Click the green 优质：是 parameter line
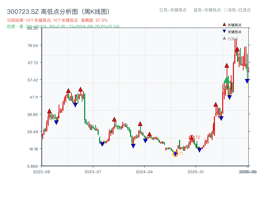The width and height of the screenshot is (276, 207). point(13,26)
